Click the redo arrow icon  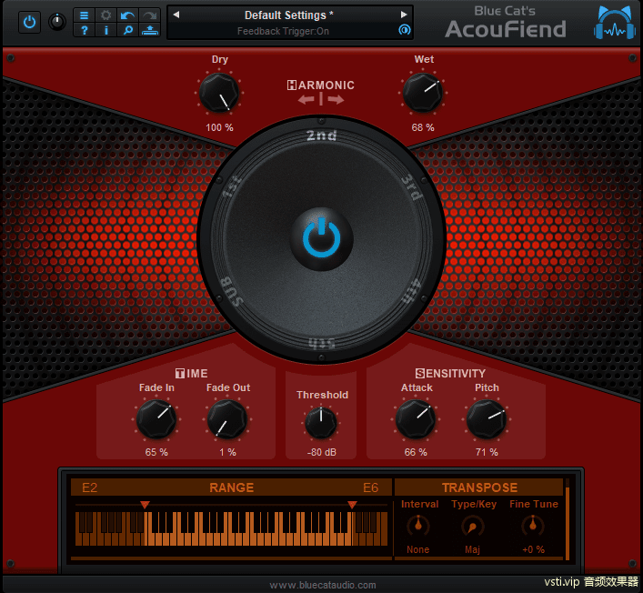pos(149,15)
